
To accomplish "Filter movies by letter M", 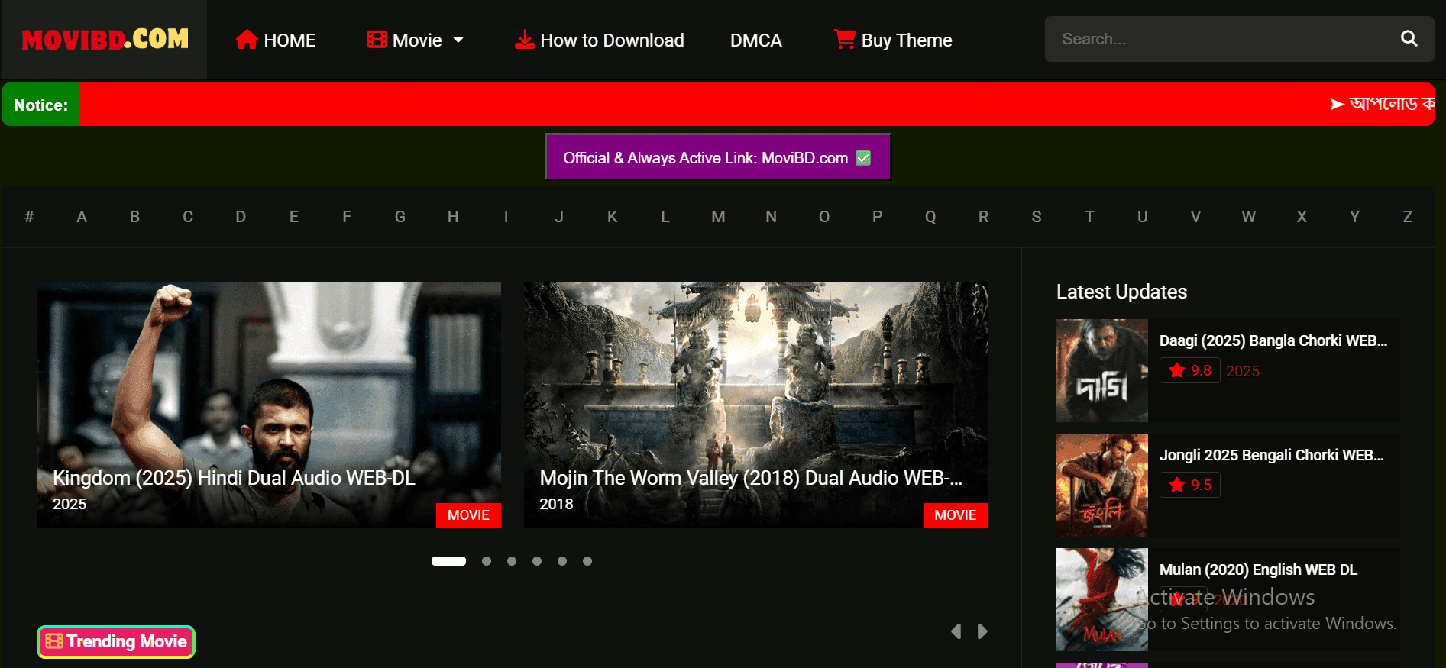I will [x=718, y=217].
